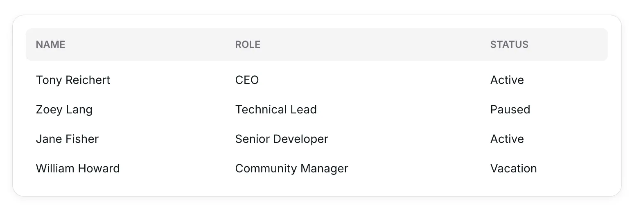Click the Technical Lead role cell

tap(276, 110)
